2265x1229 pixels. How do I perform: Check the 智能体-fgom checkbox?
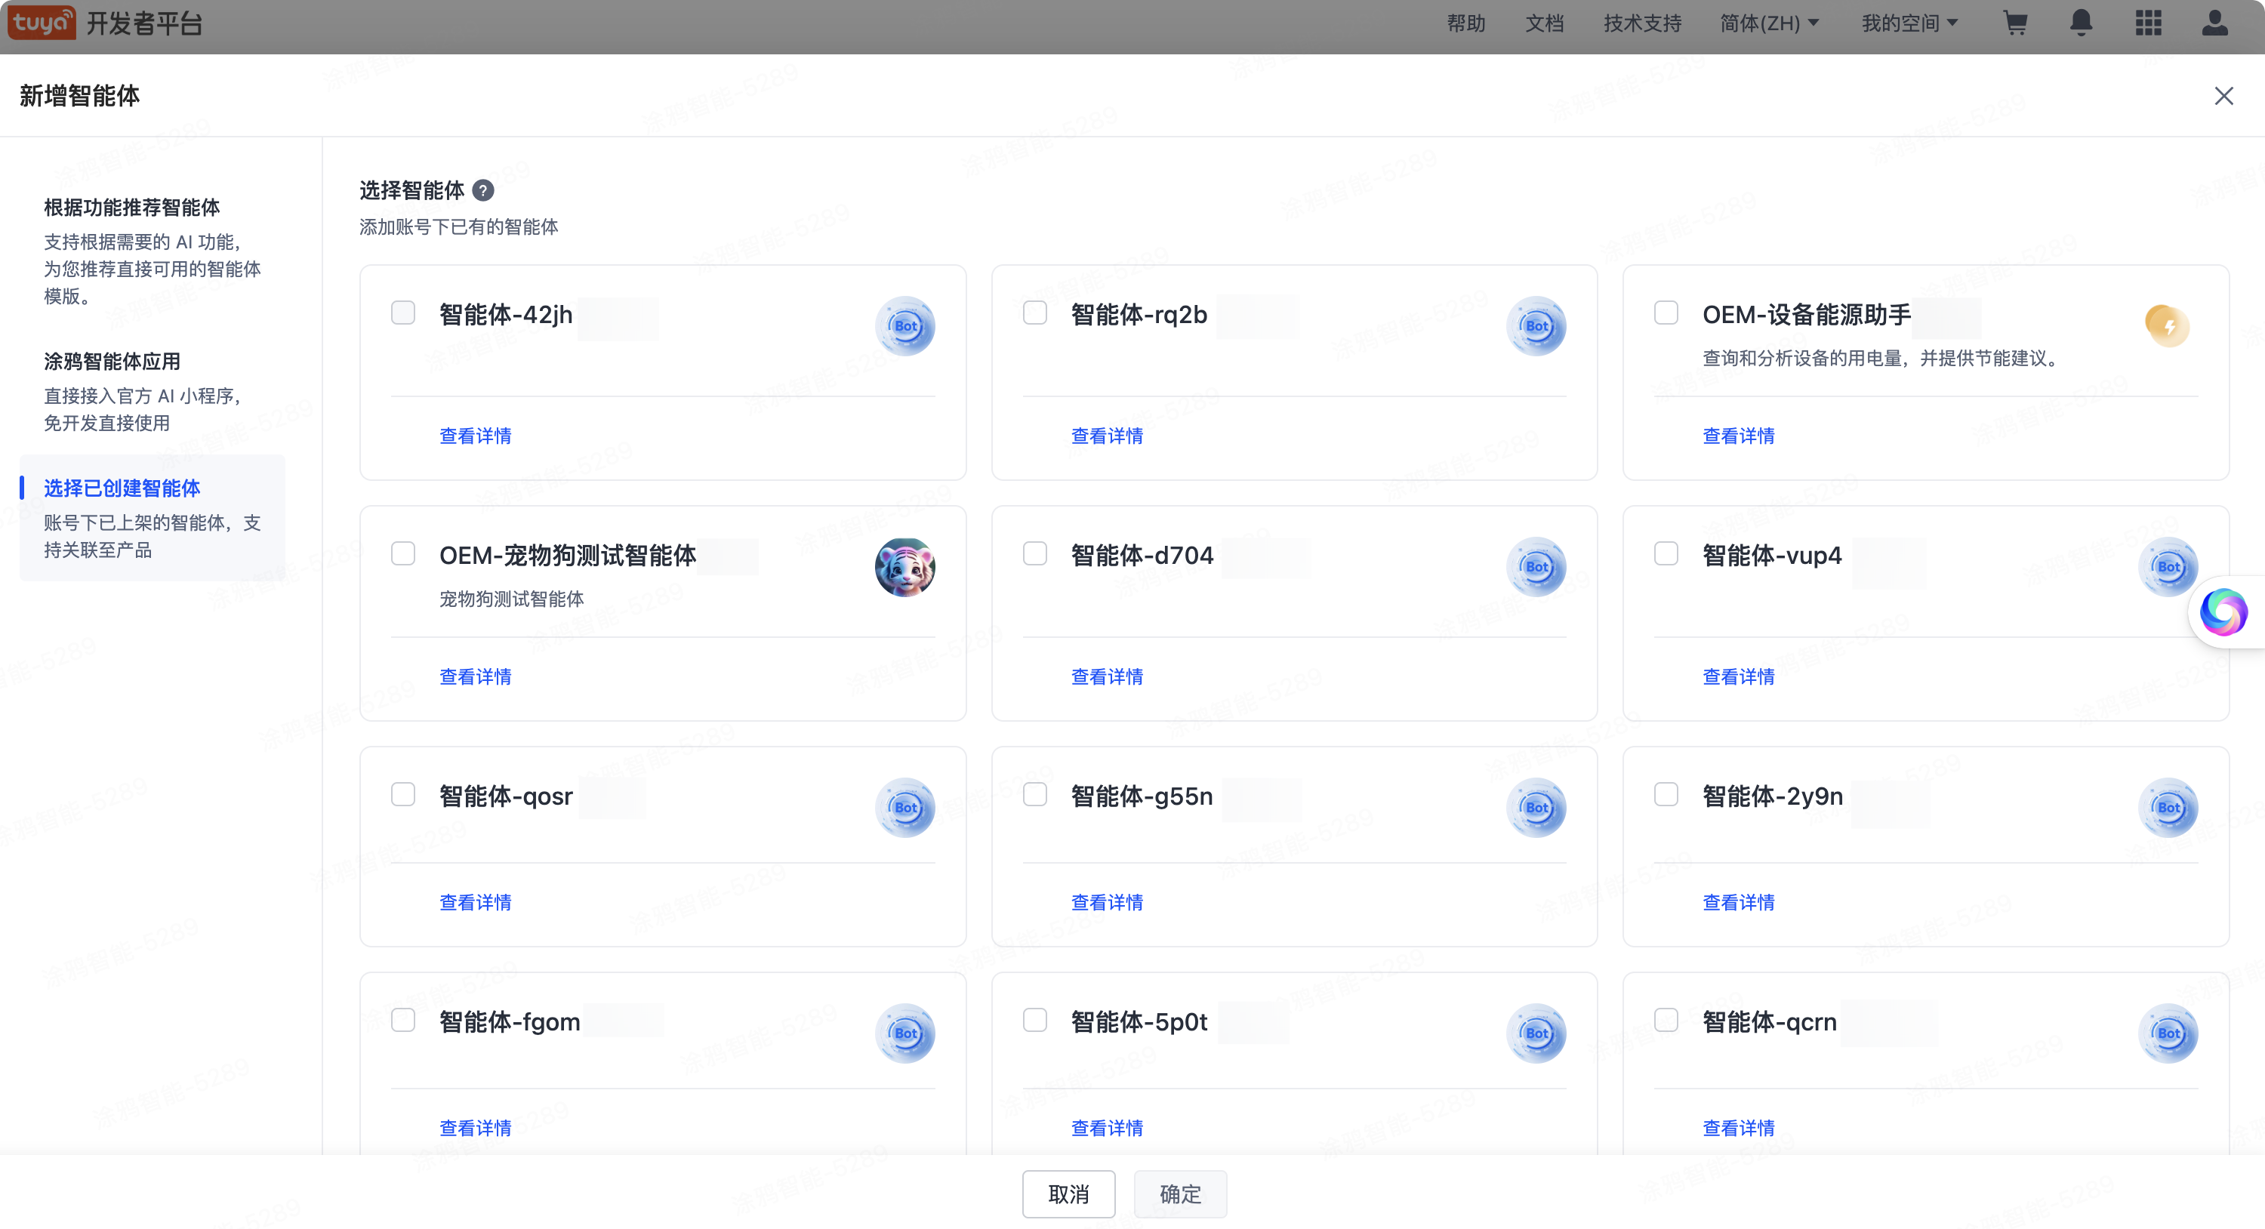pyautogui.click(x=404, y=1020)
